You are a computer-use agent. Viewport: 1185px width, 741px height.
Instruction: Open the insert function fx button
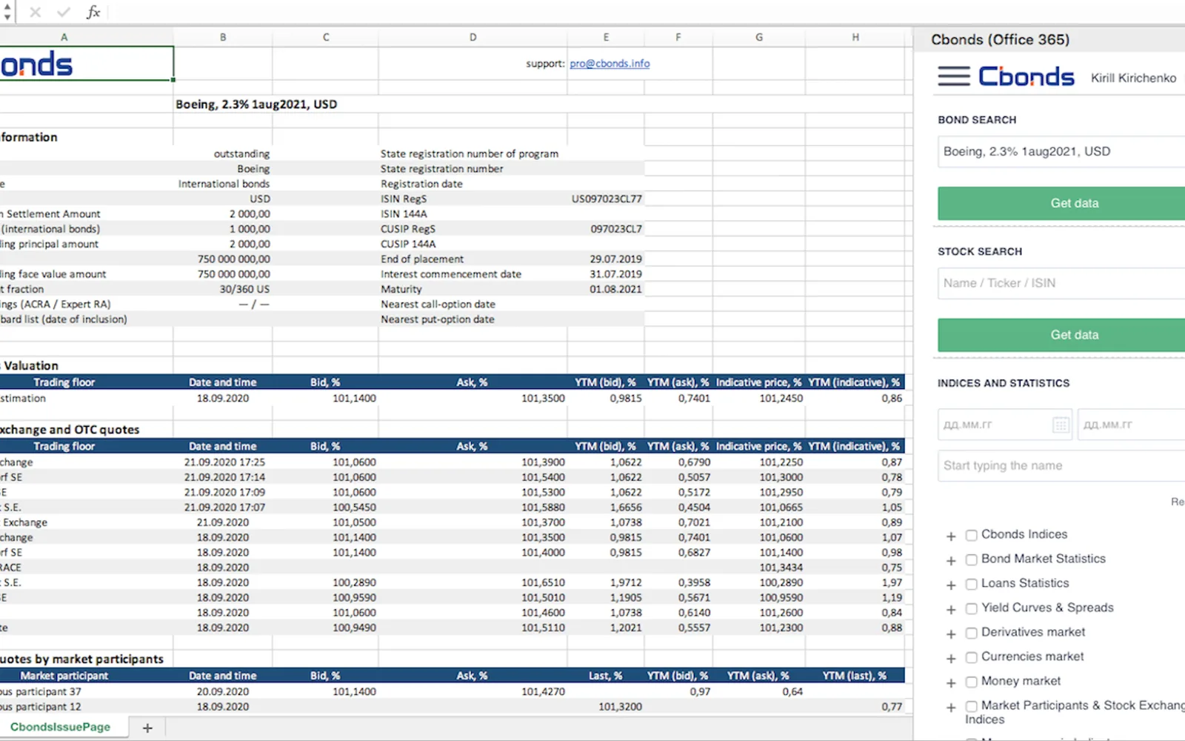(93, 12)
